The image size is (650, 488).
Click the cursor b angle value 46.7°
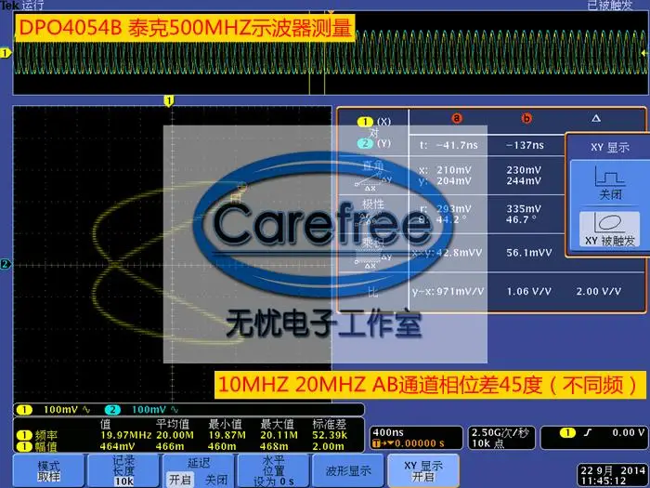click(522, 220)
